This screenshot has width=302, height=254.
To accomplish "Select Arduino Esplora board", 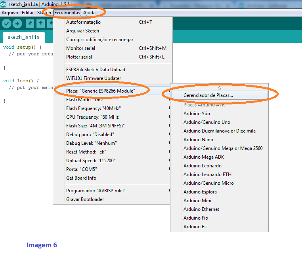I will pyautogui.click(x=220, y=192).
